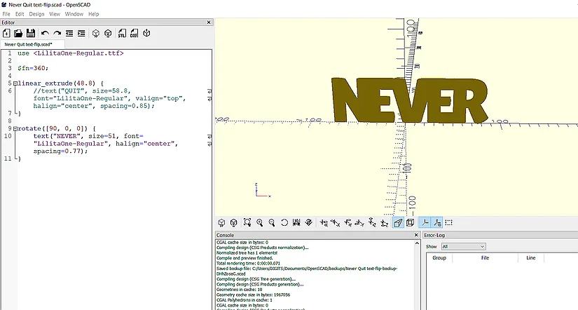578x310 pixels.
Task: Open the Help menu
Action: 94,14
